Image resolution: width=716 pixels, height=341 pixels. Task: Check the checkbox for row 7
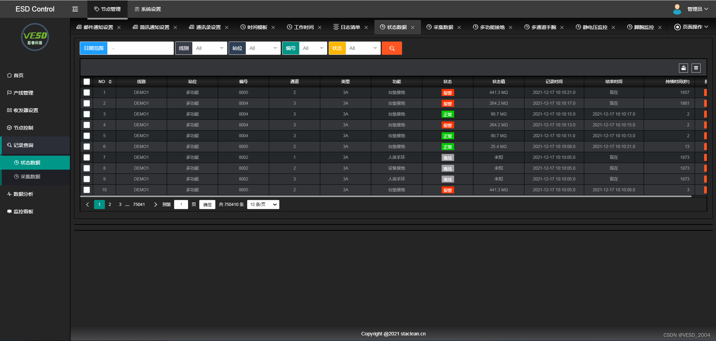(x=87, y=157)
